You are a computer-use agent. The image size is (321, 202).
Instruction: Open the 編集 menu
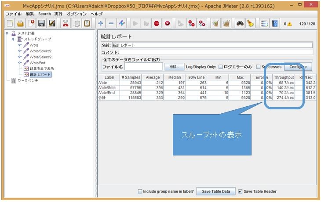[x=30, y=14]
